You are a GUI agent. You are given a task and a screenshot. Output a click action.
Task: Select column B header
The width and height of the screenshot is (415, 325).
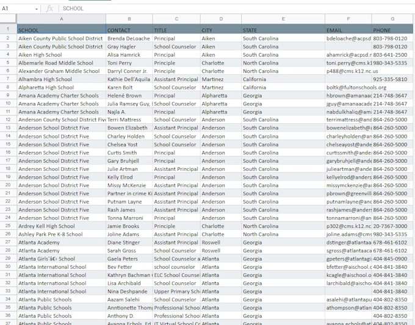[129, 19]
